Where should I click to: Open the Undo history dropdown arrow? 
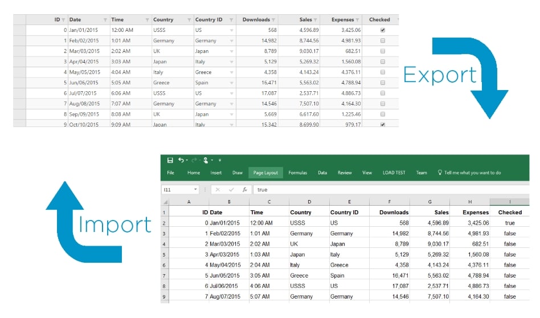click(x=187, y=160)
